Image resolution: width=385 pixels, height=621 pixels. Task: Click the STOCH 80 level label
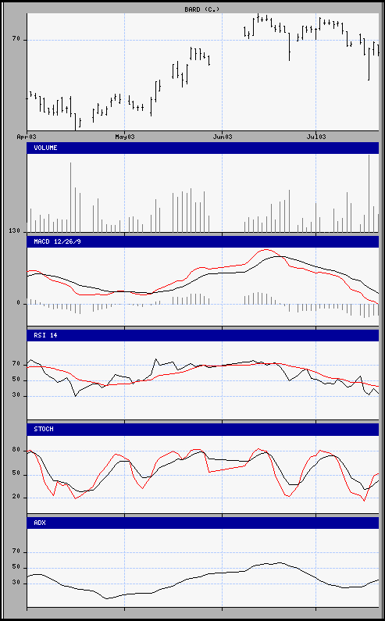pos(16,450)
